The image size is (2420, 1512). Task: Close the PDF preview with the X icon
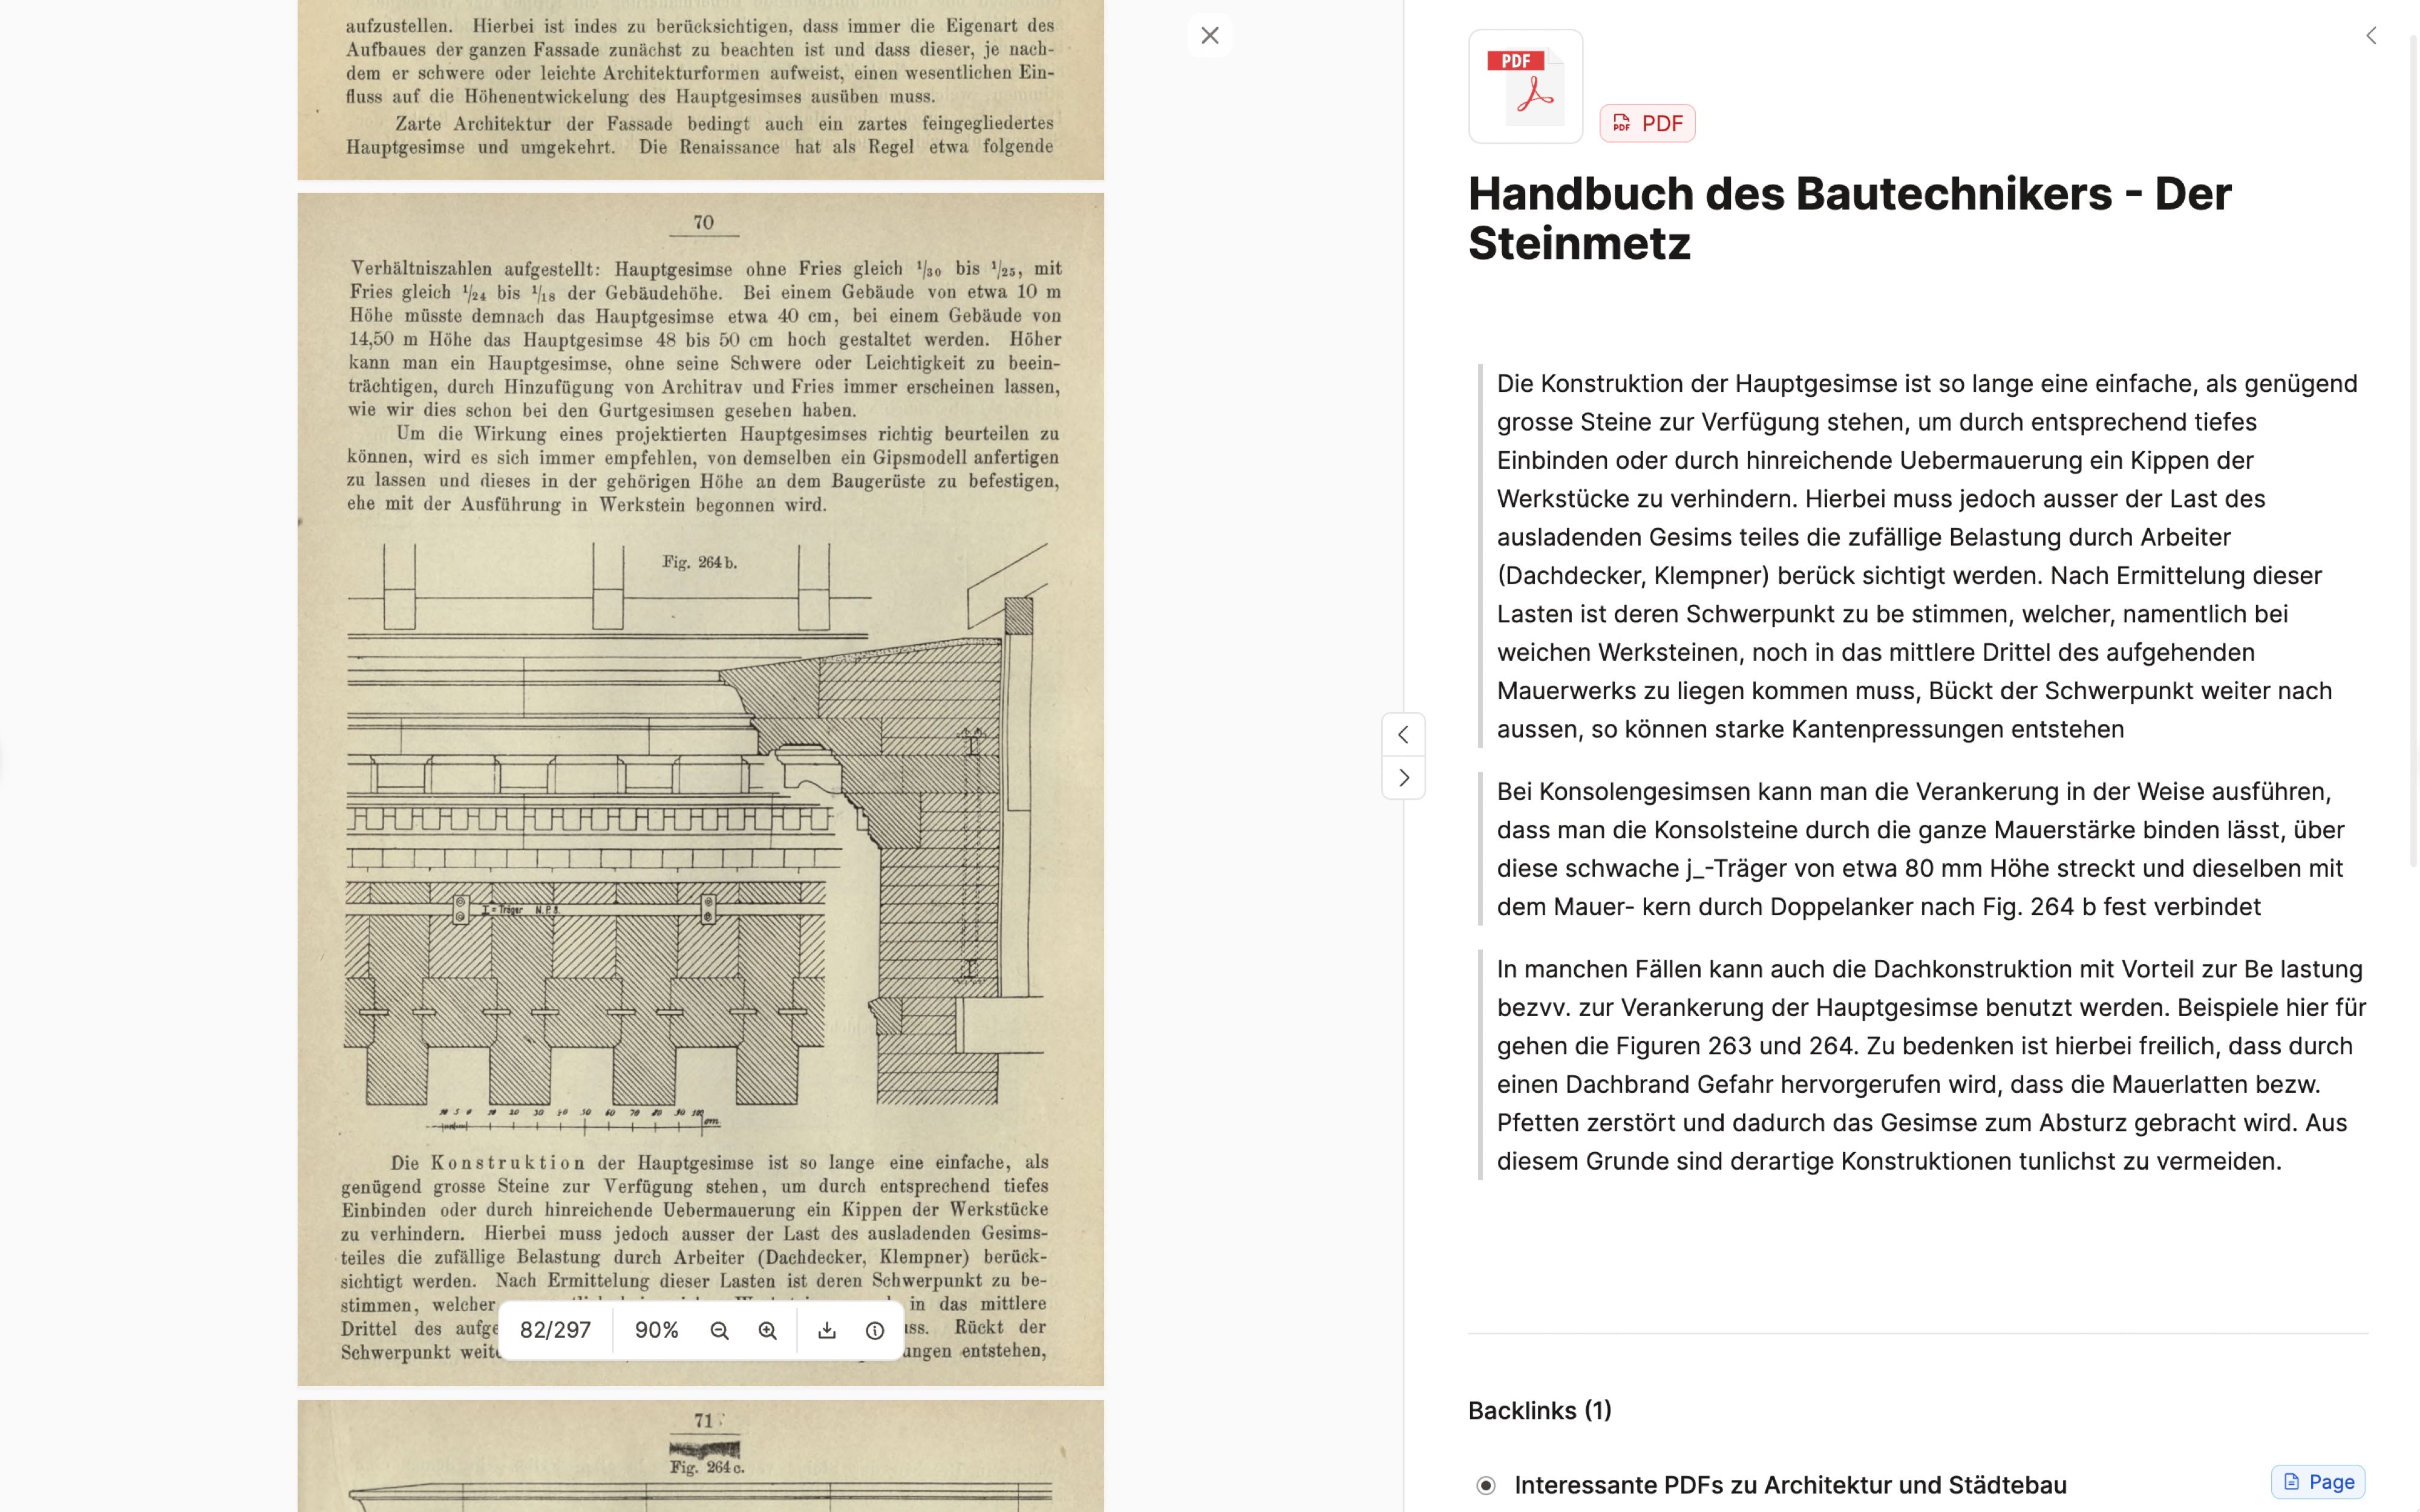tap(1210, 35)
